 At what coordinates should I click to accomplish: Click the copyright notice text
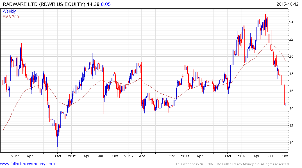point(233,164)
